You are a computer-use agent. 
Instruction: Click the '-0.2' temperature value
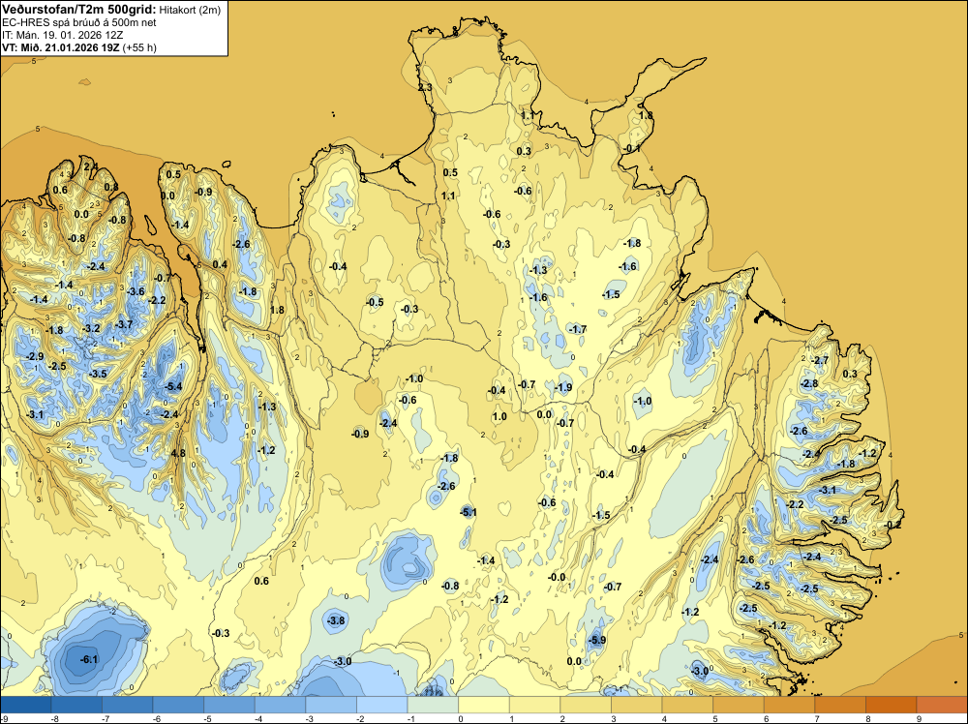(893, 525)
